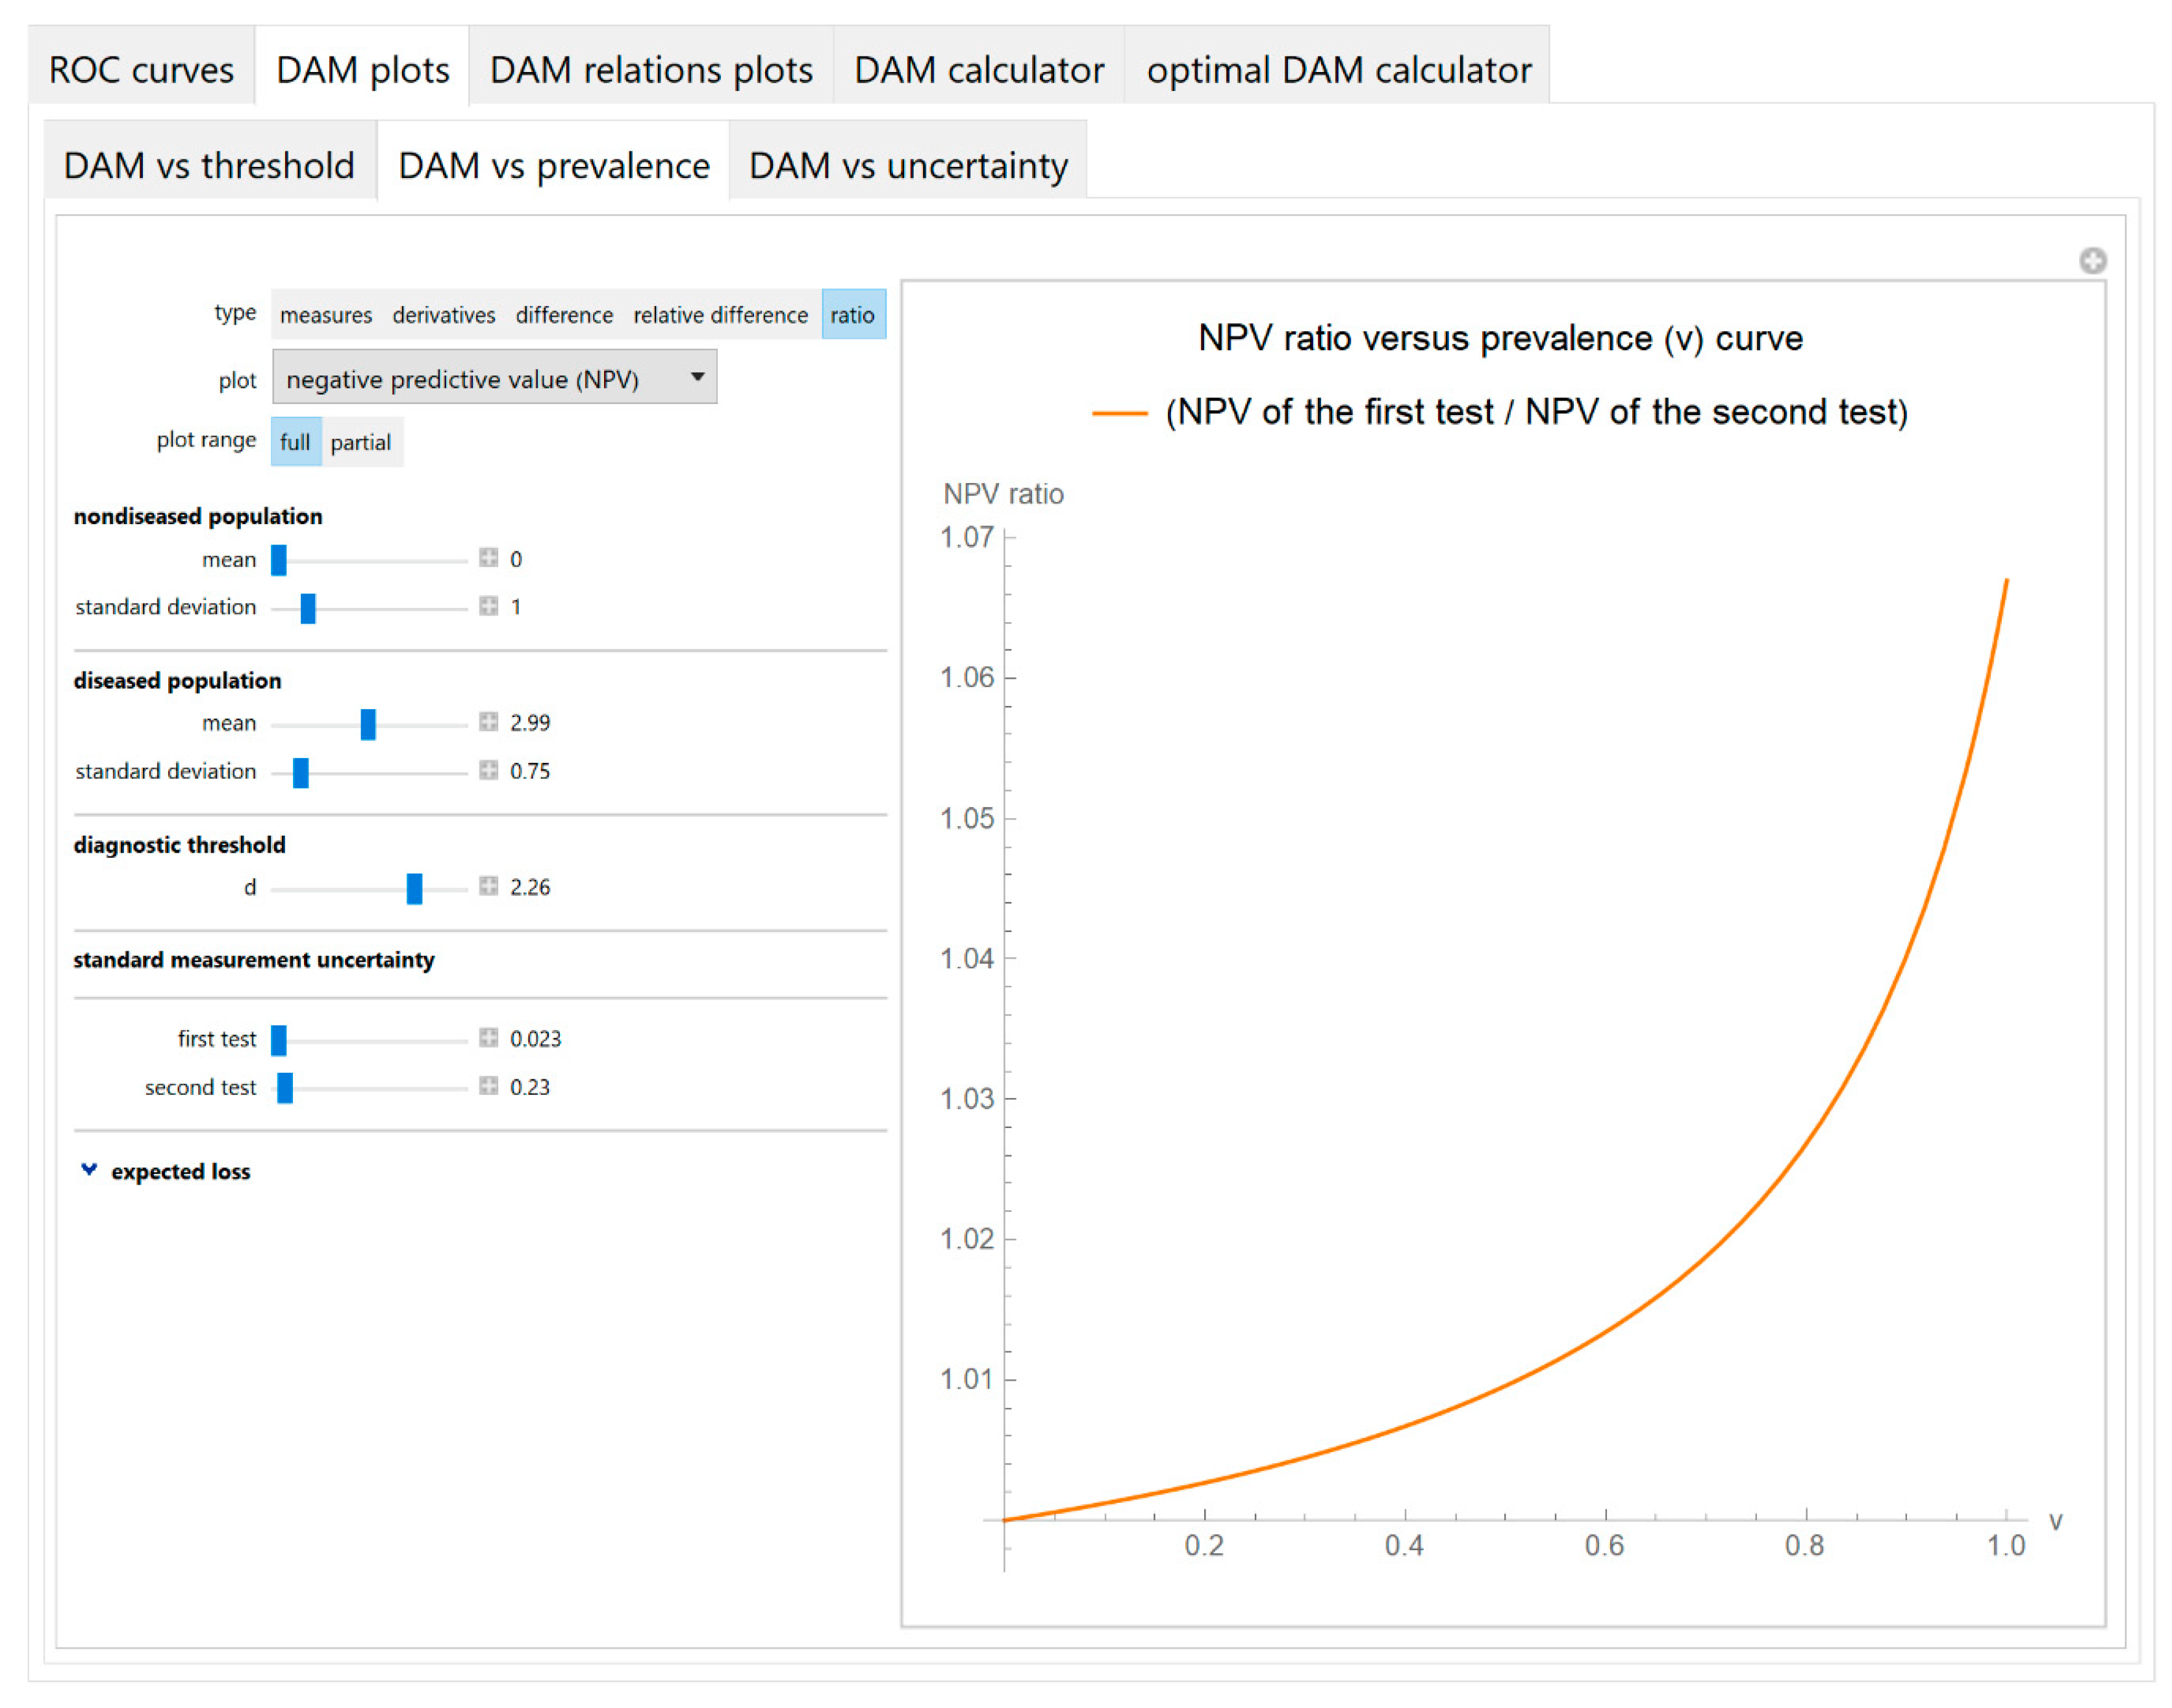Expand controls icon for nondiseased mean slider
Viewport: 2172px width, 1708px height.
488,558
